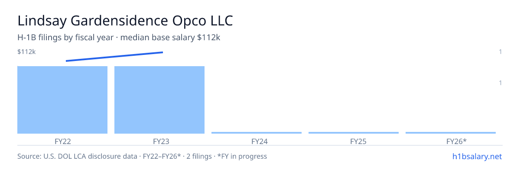Select the FY22 axis label

(x=62, y=141)
